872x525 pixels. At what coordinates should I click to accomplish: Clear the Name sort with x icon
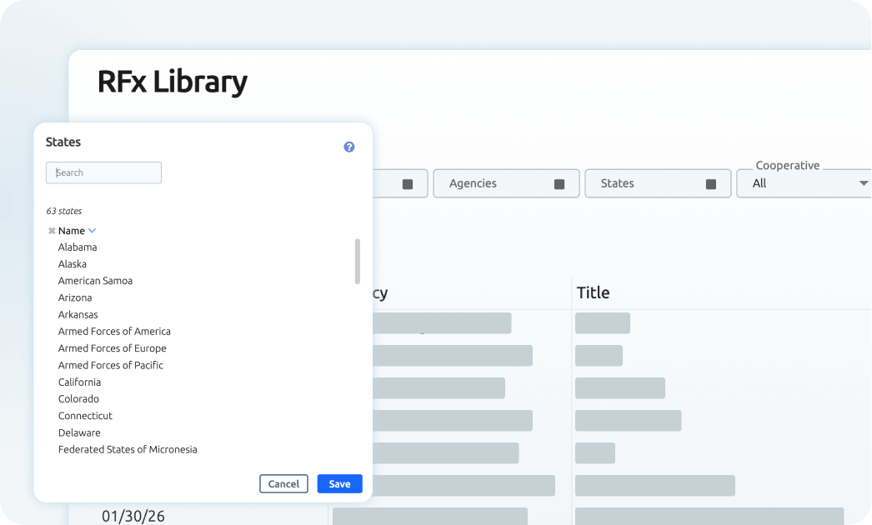click(x=52, y=231)
